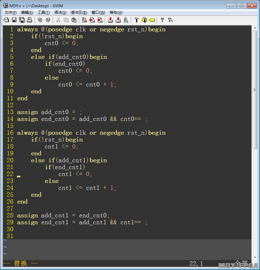Click the vertical scrollbar down arrow
This screenshot has width=260, height=270.
[255, 257]
